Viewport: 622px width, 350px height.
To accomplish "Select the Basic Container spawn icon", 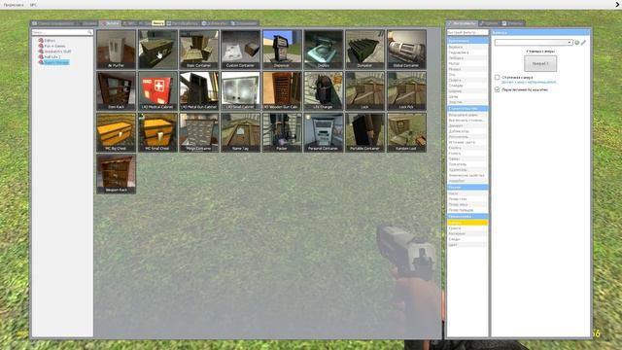I will point(199,50).
